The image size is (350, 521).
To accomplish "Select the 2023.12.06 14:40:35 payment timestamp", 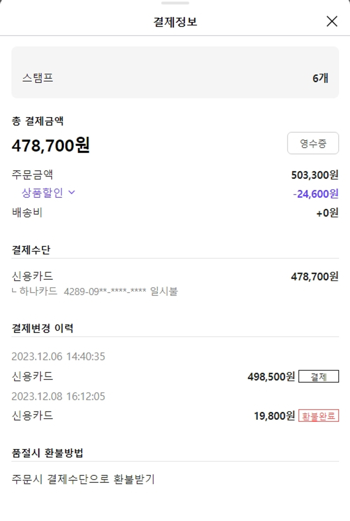I will (x=58, y=357).
